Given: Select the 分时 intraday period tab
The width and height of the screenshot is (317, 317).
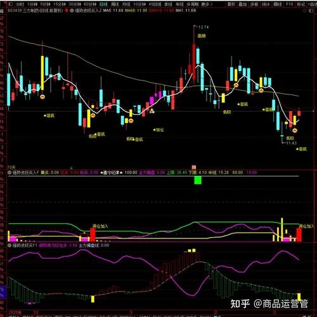Looking at the screenshot, I should pos(20,4).
